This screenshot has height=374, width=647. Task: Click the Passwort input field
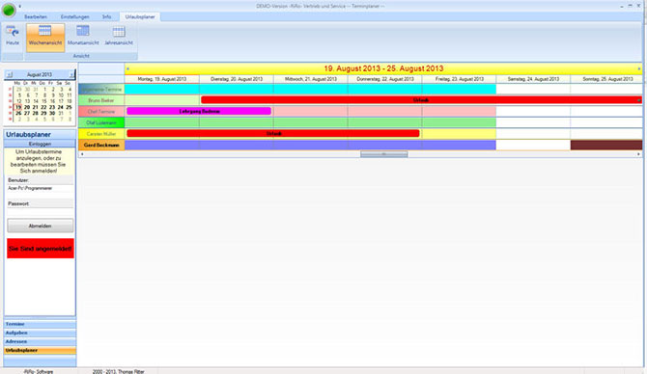click(x=40, y=212)
